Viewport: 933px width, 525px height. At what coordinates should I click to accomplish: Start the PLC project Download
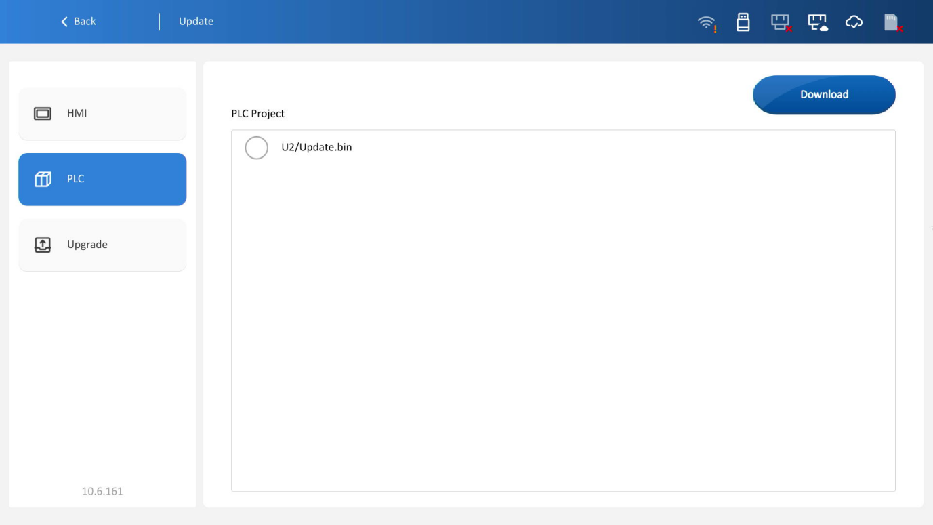(824, 95)
